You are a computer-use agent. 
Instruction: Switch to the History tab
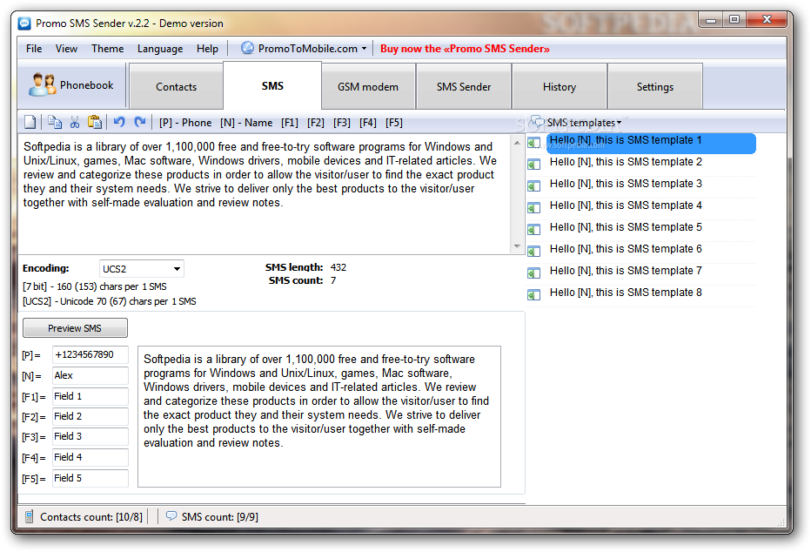tap(560, 86)
